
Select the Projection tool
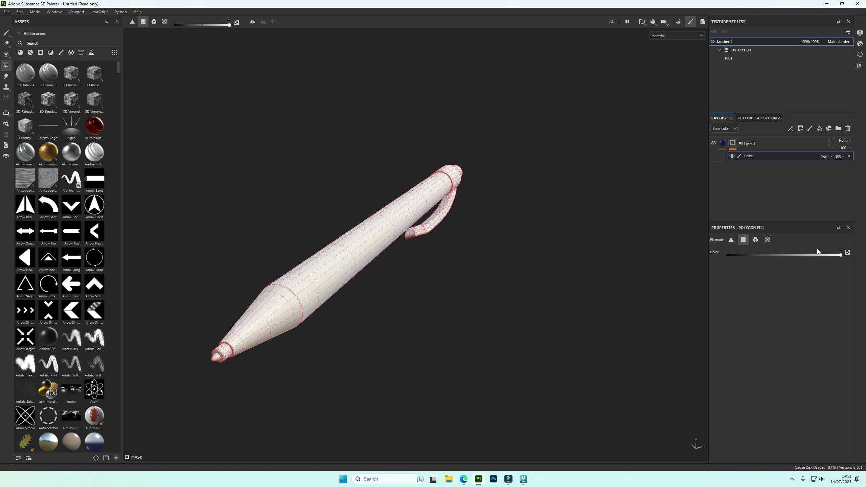(x=6, y=54)
